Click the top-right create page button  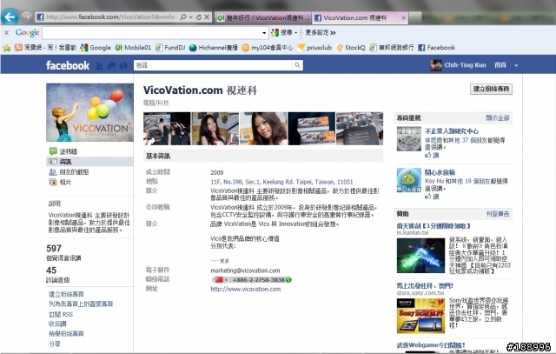point(491,89)
